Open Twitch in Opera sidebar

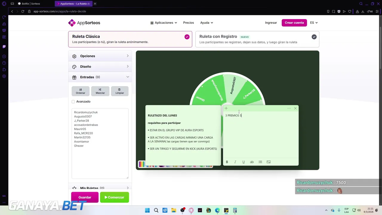coord(4,47)
